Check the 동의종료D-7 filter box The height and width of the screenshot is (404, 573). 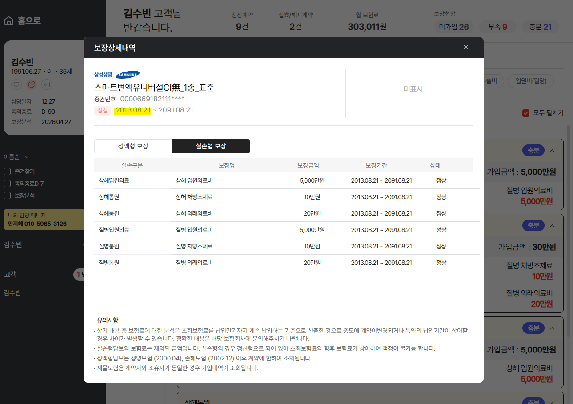[8, 184]
